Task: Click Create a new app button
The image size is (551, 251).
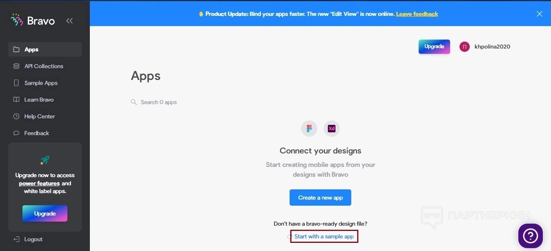Action: pos(320,198)
